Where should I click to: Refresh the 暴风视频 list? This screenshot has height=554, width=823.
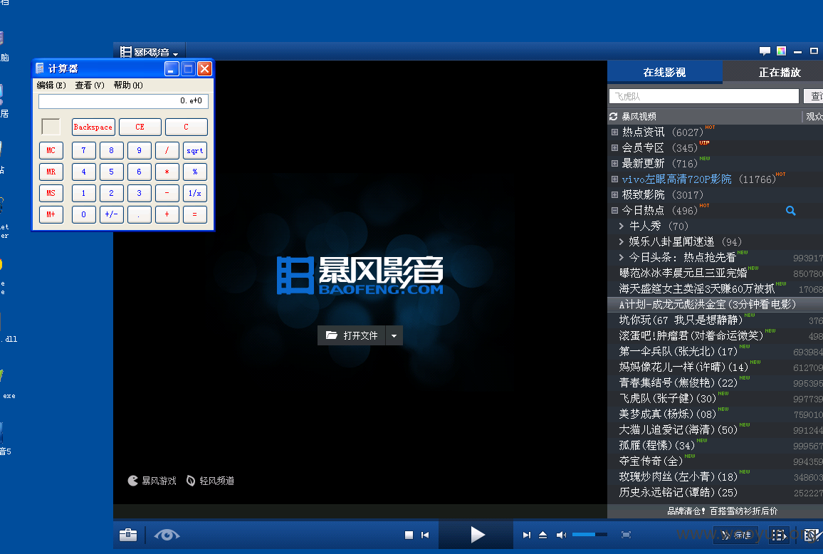(613, 117)
